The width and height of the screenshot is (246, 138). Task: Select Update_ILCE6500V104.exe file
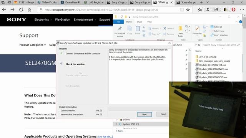pos(211,65)
